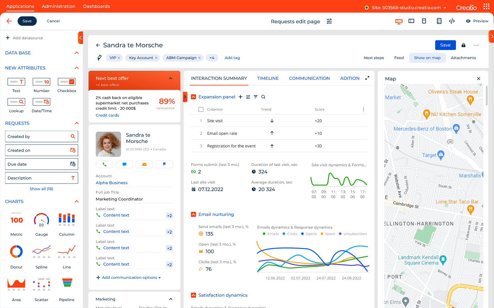Click the Show all (18) link
The width and height of the screenshot is (494, 308).
coord(41,189)
